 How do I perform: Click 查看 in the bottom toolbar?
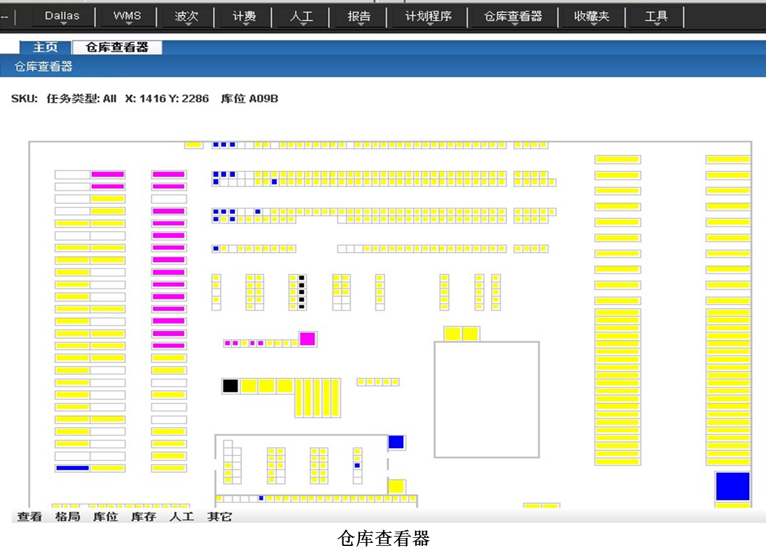29,517
